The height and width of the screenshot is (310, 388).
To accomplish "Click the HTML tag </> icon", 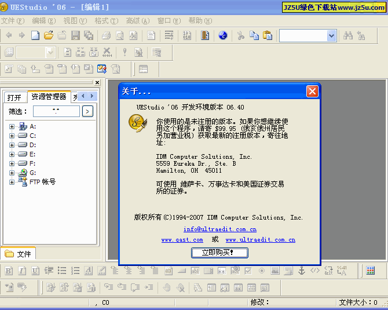I will [315, 271].
